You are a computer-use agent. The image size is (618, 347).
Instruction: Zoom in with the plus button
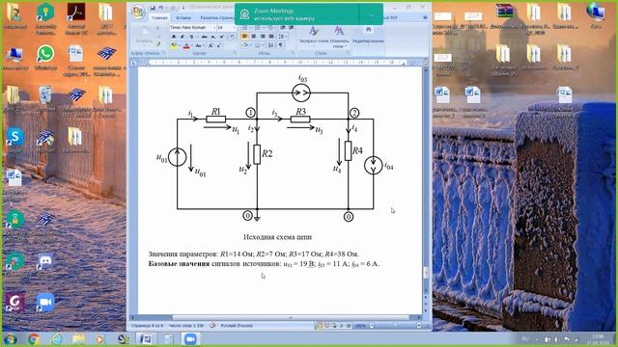tap(419, 326)
